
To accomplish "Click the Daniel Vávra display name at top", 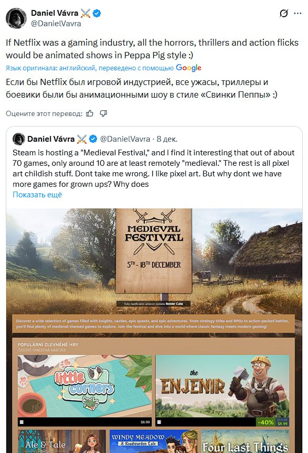I will point(55,13).
